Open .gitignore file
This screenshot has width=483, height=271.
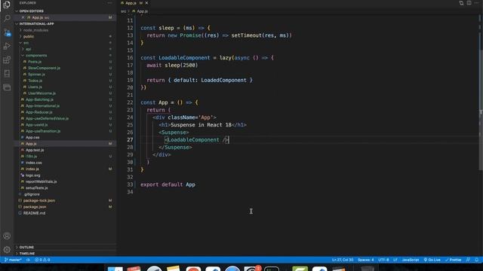32,194
